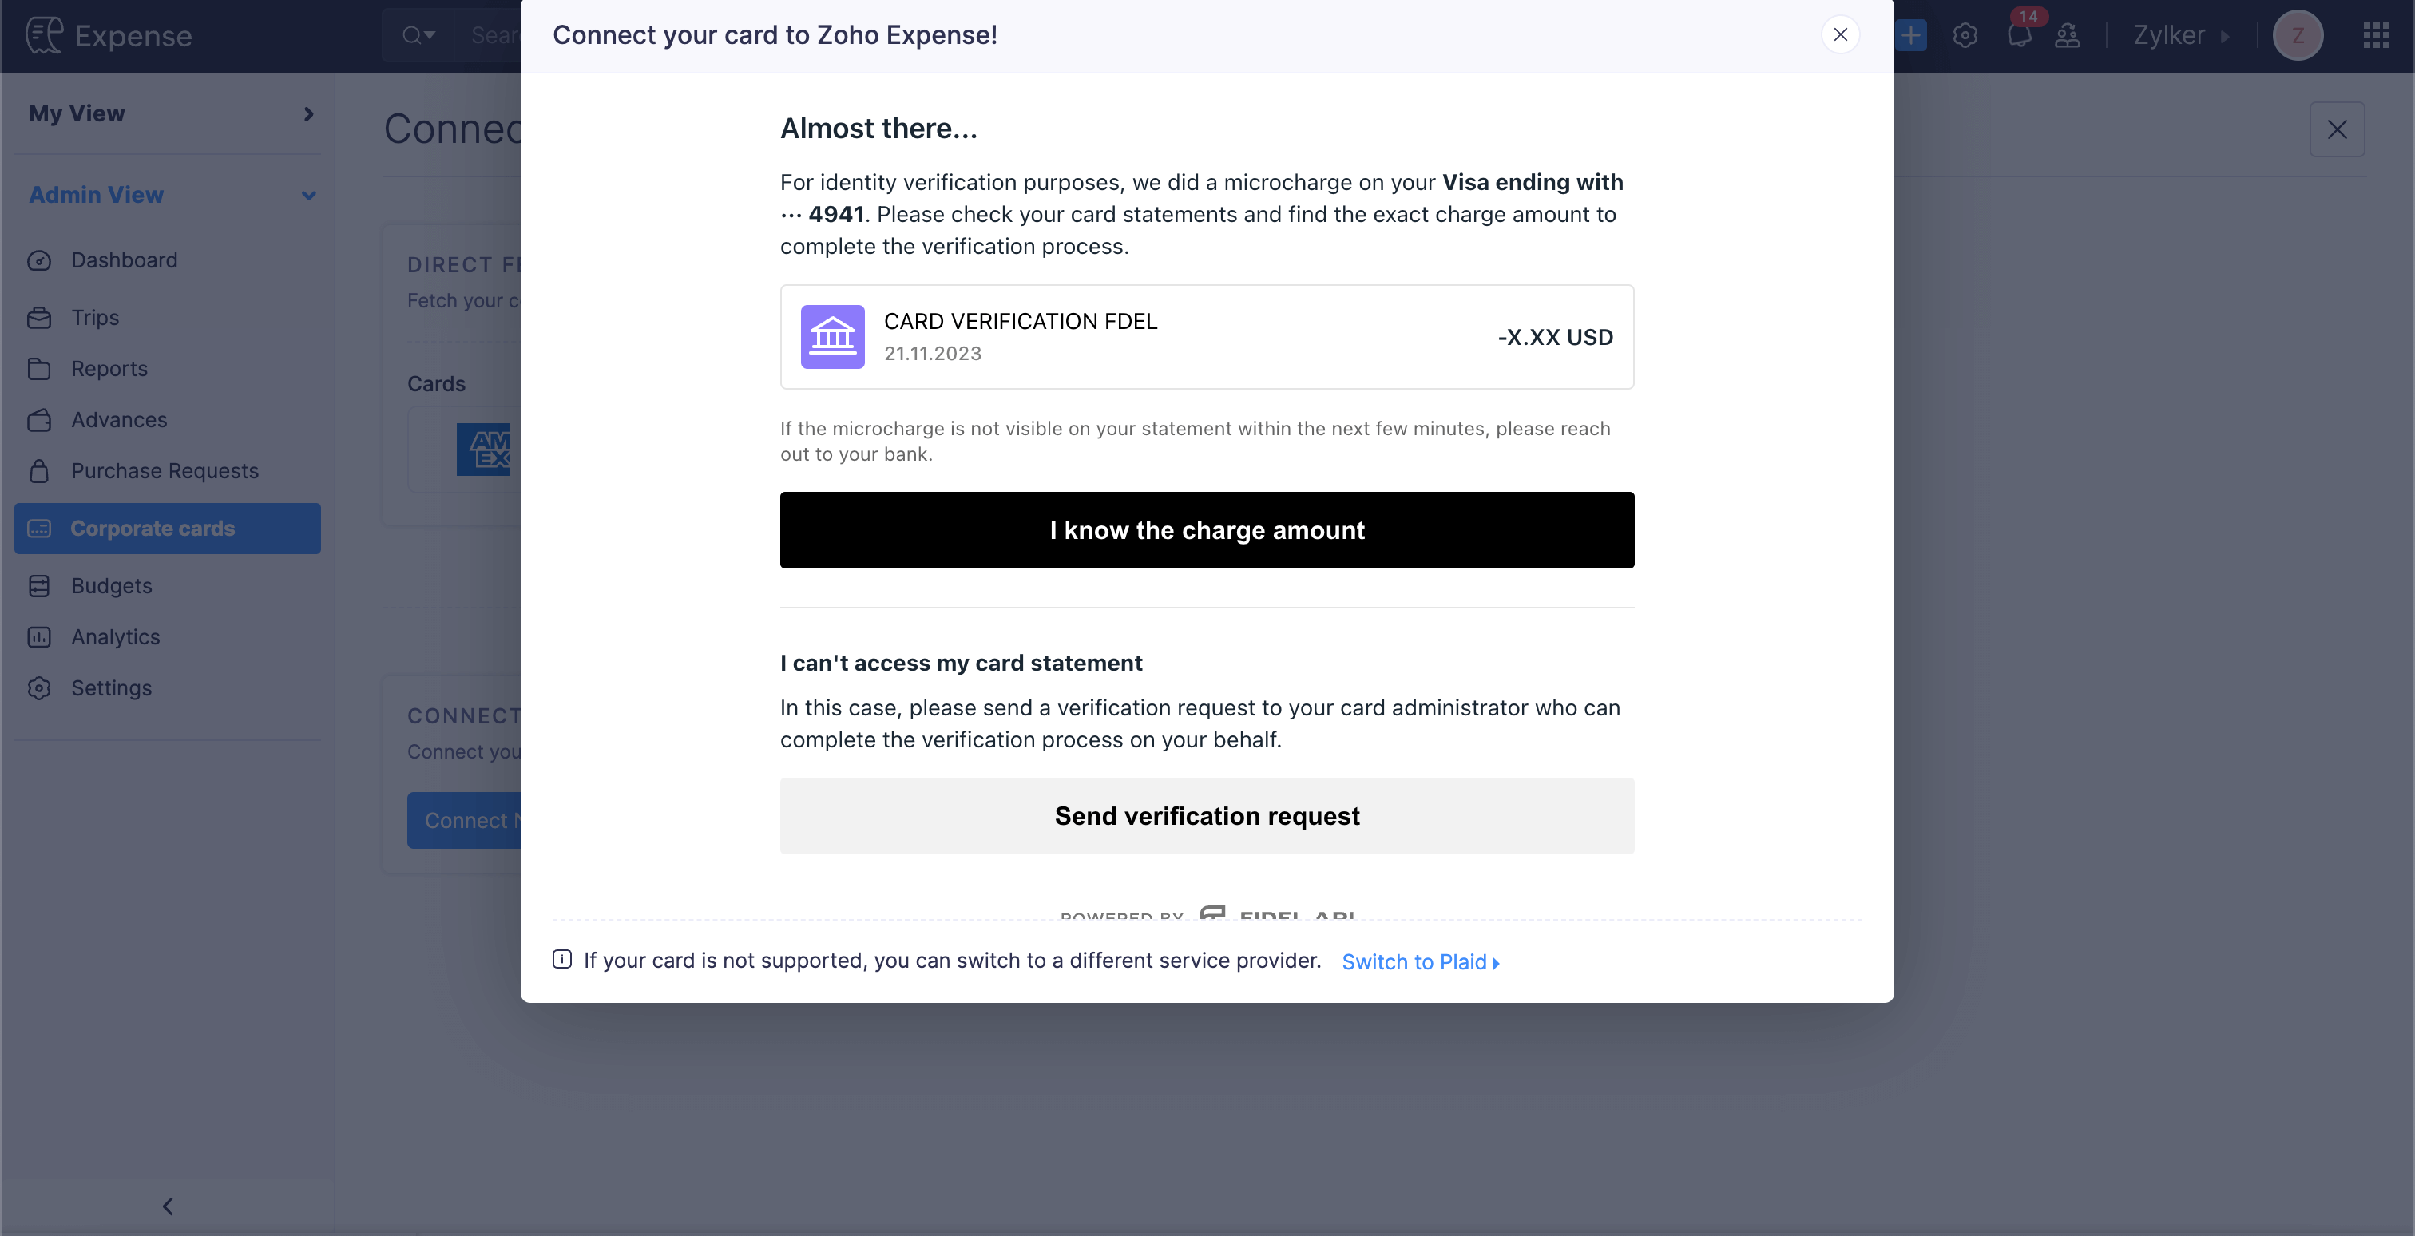Open the Analytics section
This screenshot has width=2415, height=1236.
[115, 637]
